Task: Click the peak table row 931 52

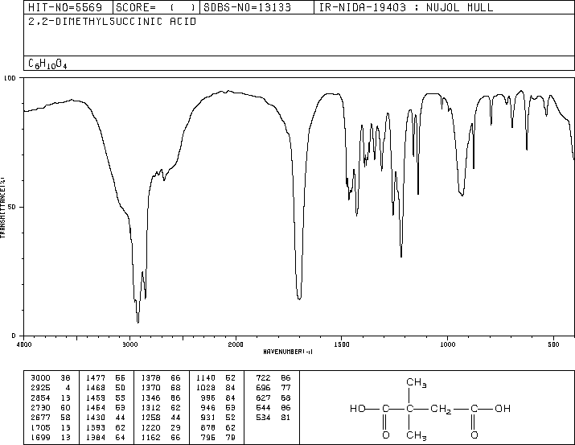Action: (219, 418)
